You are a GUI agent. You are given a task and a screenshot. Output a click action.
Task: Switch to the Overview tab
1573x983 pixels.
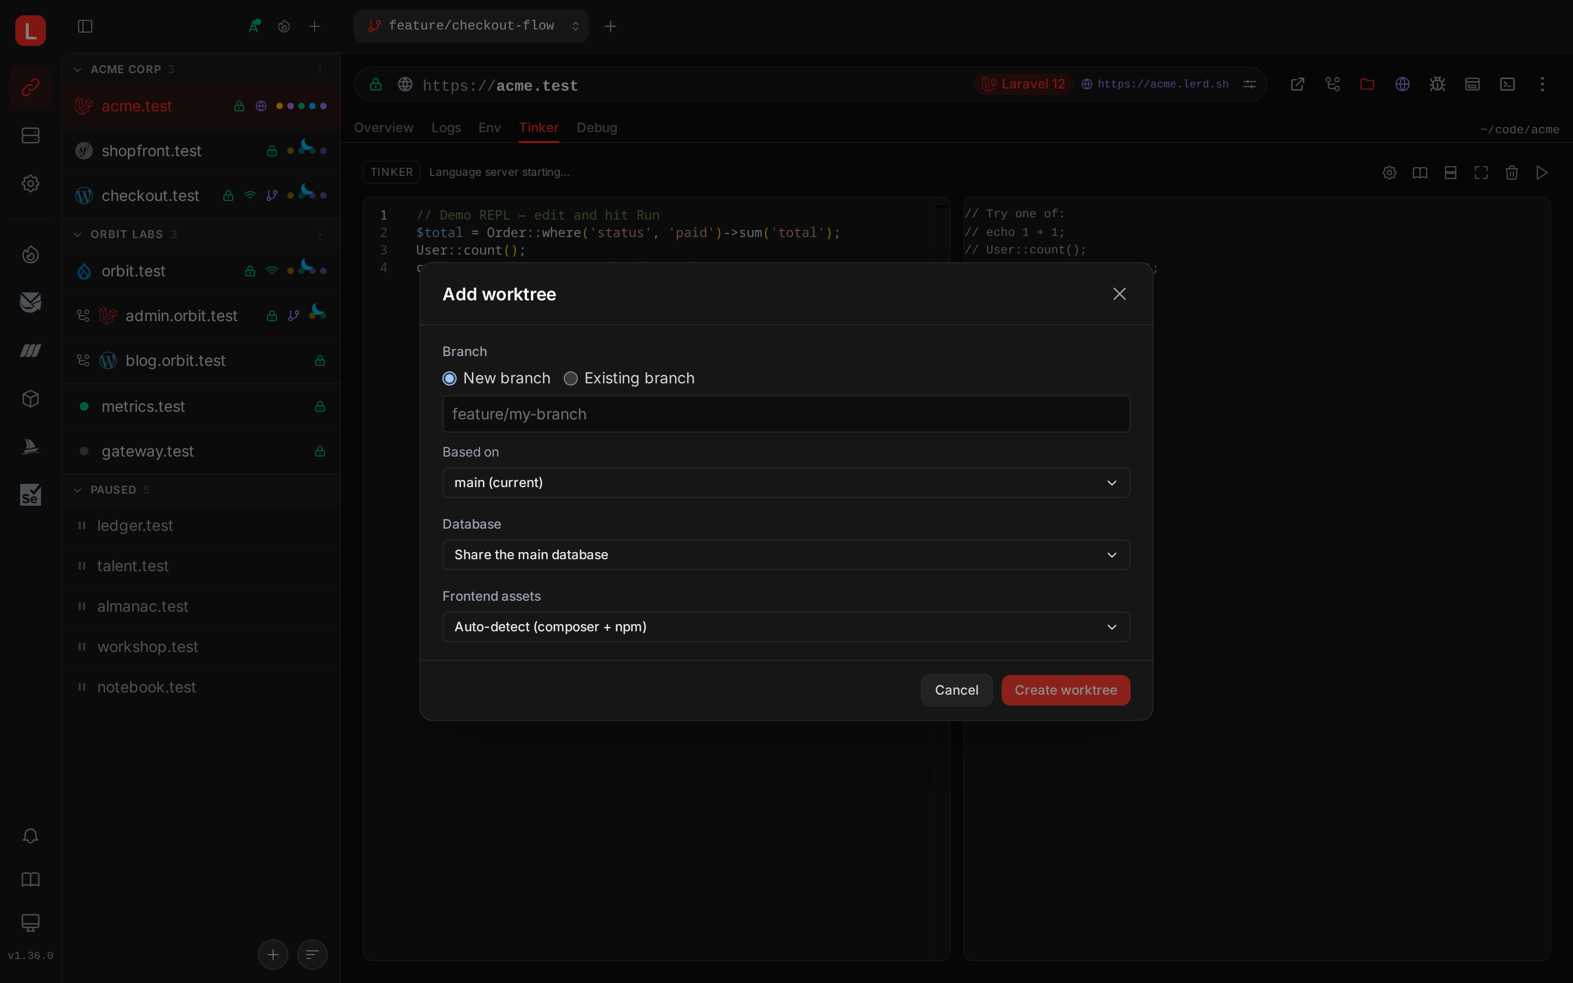coord(383,128)
